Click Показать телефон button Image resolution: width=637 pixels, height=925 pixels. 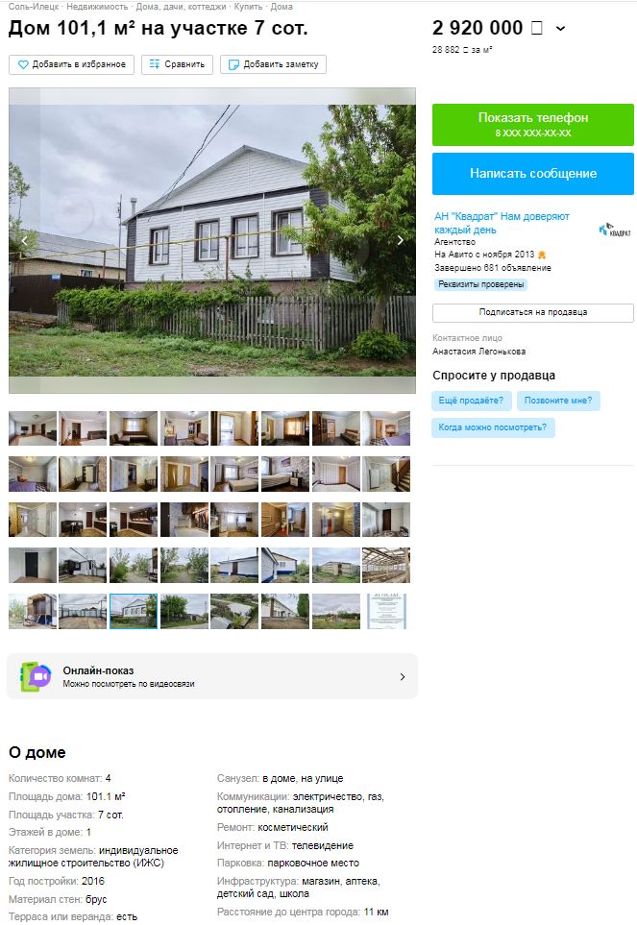click(x=532, y=125)
